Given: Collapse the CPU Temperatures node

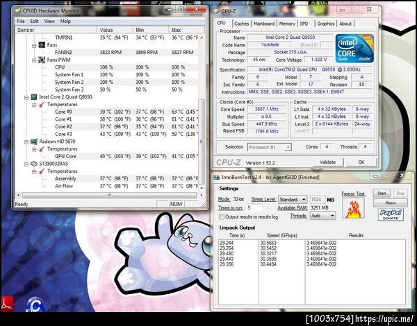Looking at the screenshot, I should [x=34, y=105].
